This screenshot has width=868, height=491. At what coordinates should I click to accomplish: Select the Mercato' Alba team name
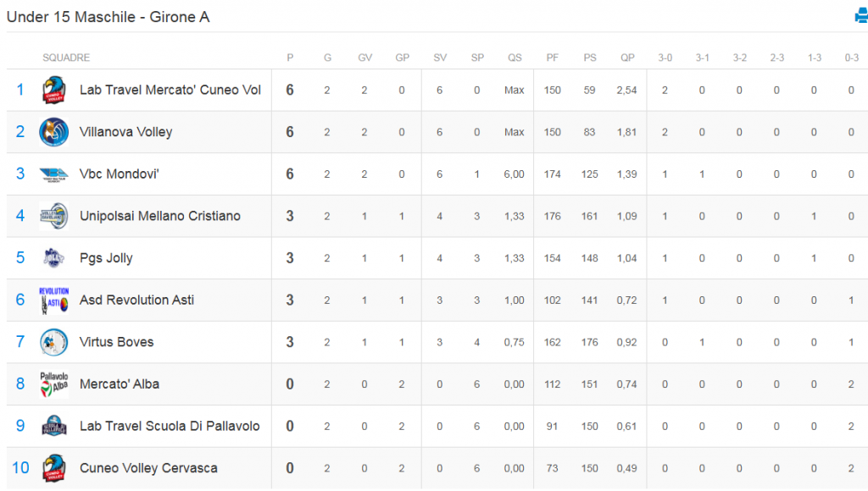click(x=120, y=384)
